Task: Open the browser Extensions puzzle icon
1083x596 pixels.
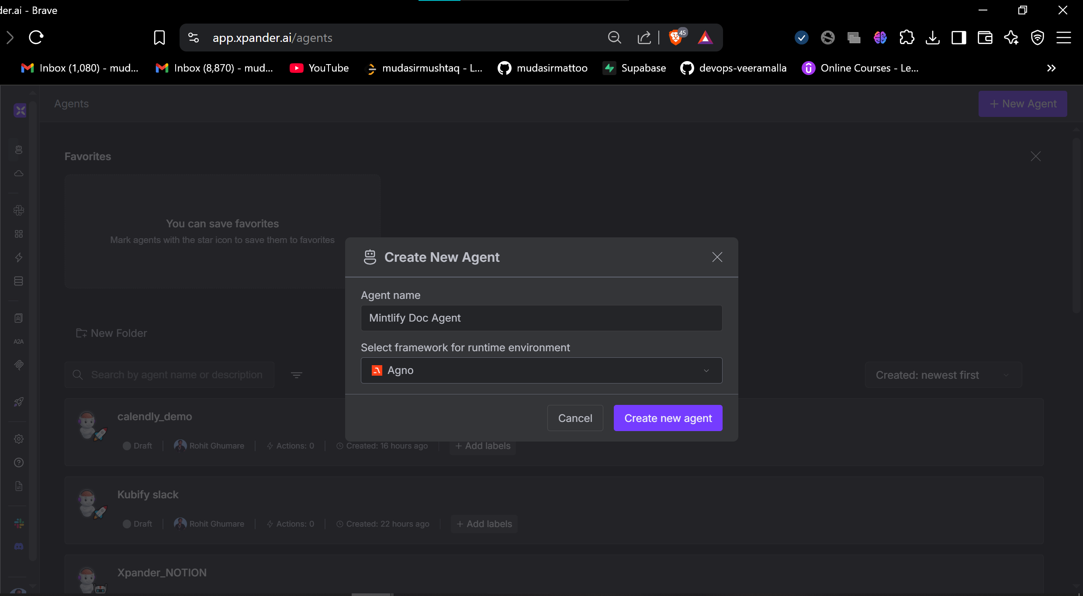Action: [907, 38]
